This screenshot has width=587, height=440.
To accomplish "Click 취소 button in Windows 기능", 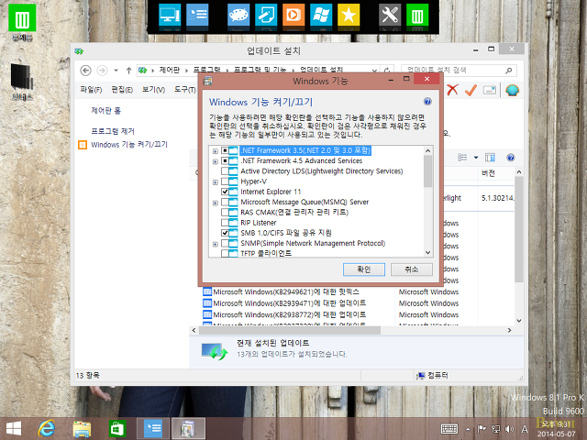I will [412, 269].
